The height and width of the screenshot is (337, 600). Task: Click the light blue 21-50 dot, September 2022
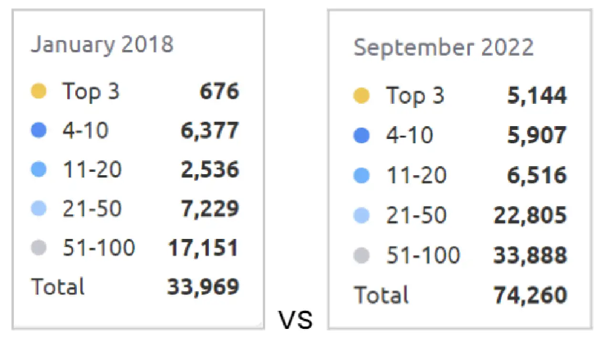[362, 216]
